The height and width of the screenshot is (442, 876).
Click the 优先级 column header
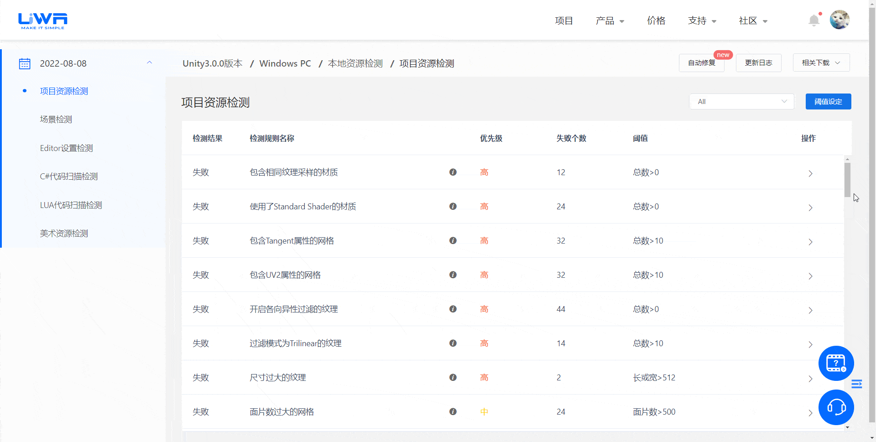491,138
